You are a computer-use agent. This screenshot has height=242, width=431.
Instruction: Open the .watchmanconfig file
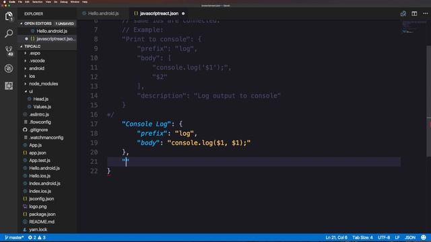pos(46,137)
